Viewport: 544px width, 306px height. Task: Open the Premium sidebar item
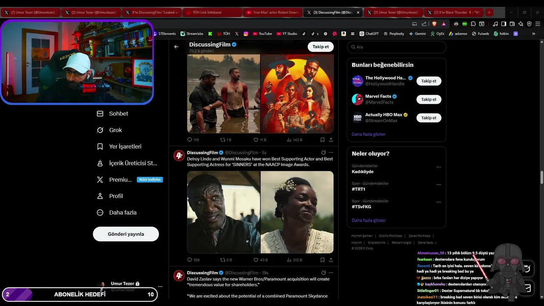pyautogui.click(x=130, y=179)
